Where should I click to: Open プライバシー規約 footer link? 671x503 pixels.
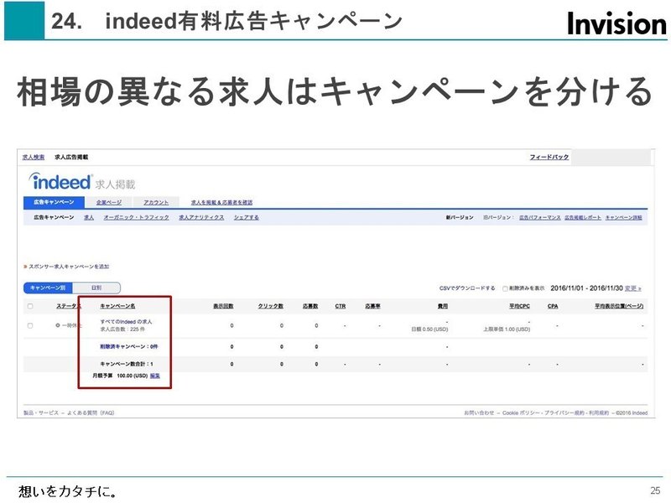click(564, 412)
